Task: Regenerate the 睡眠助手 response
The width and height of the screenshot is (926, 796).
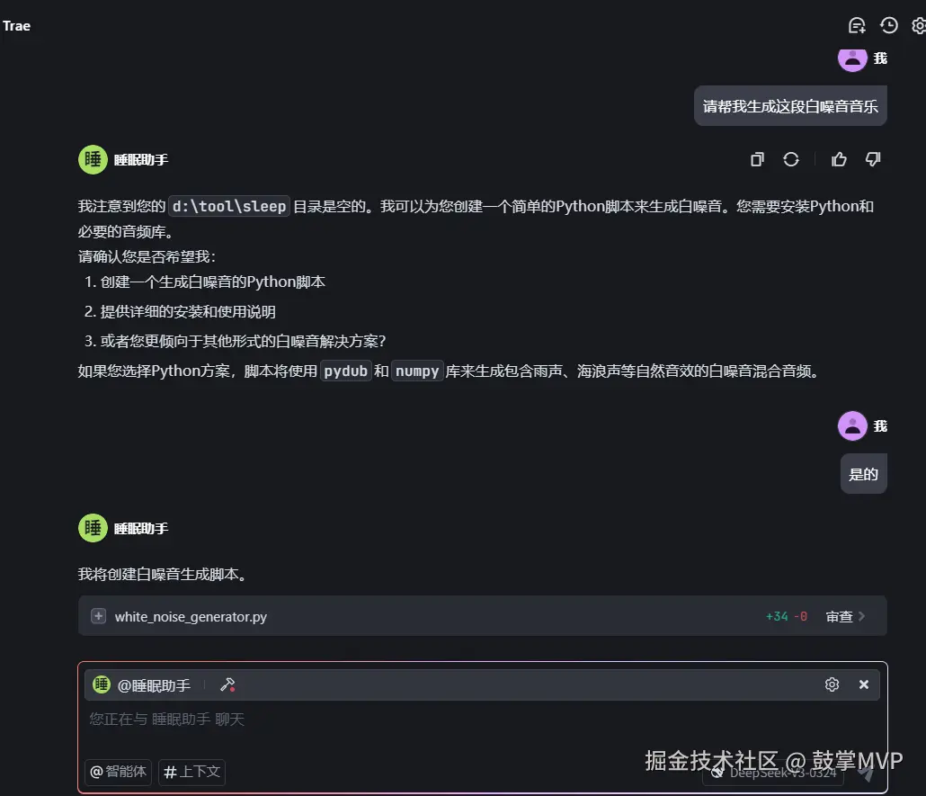Action: tap(790, 159)
